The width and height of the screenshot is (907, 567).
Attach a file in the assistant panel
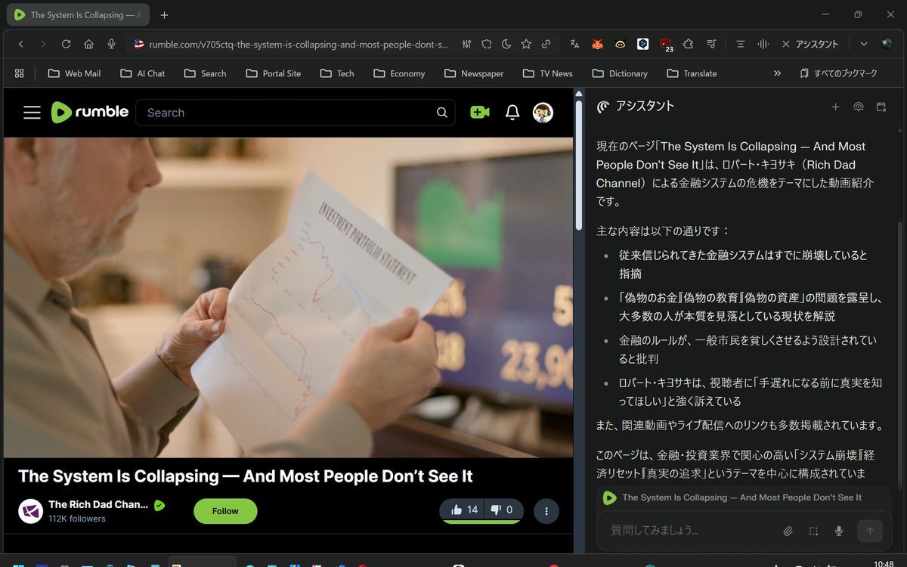coord(788,531)
